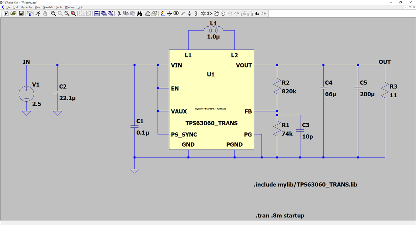Select the Rotate tool icon
416x225 pixels.
click(x=243, y=14)
